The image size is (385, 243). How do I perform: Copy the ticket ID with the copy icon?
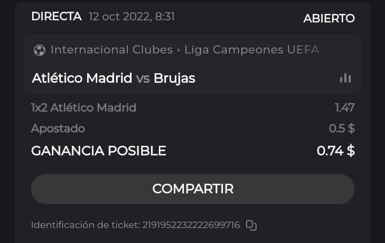click(x=251, y=225)
